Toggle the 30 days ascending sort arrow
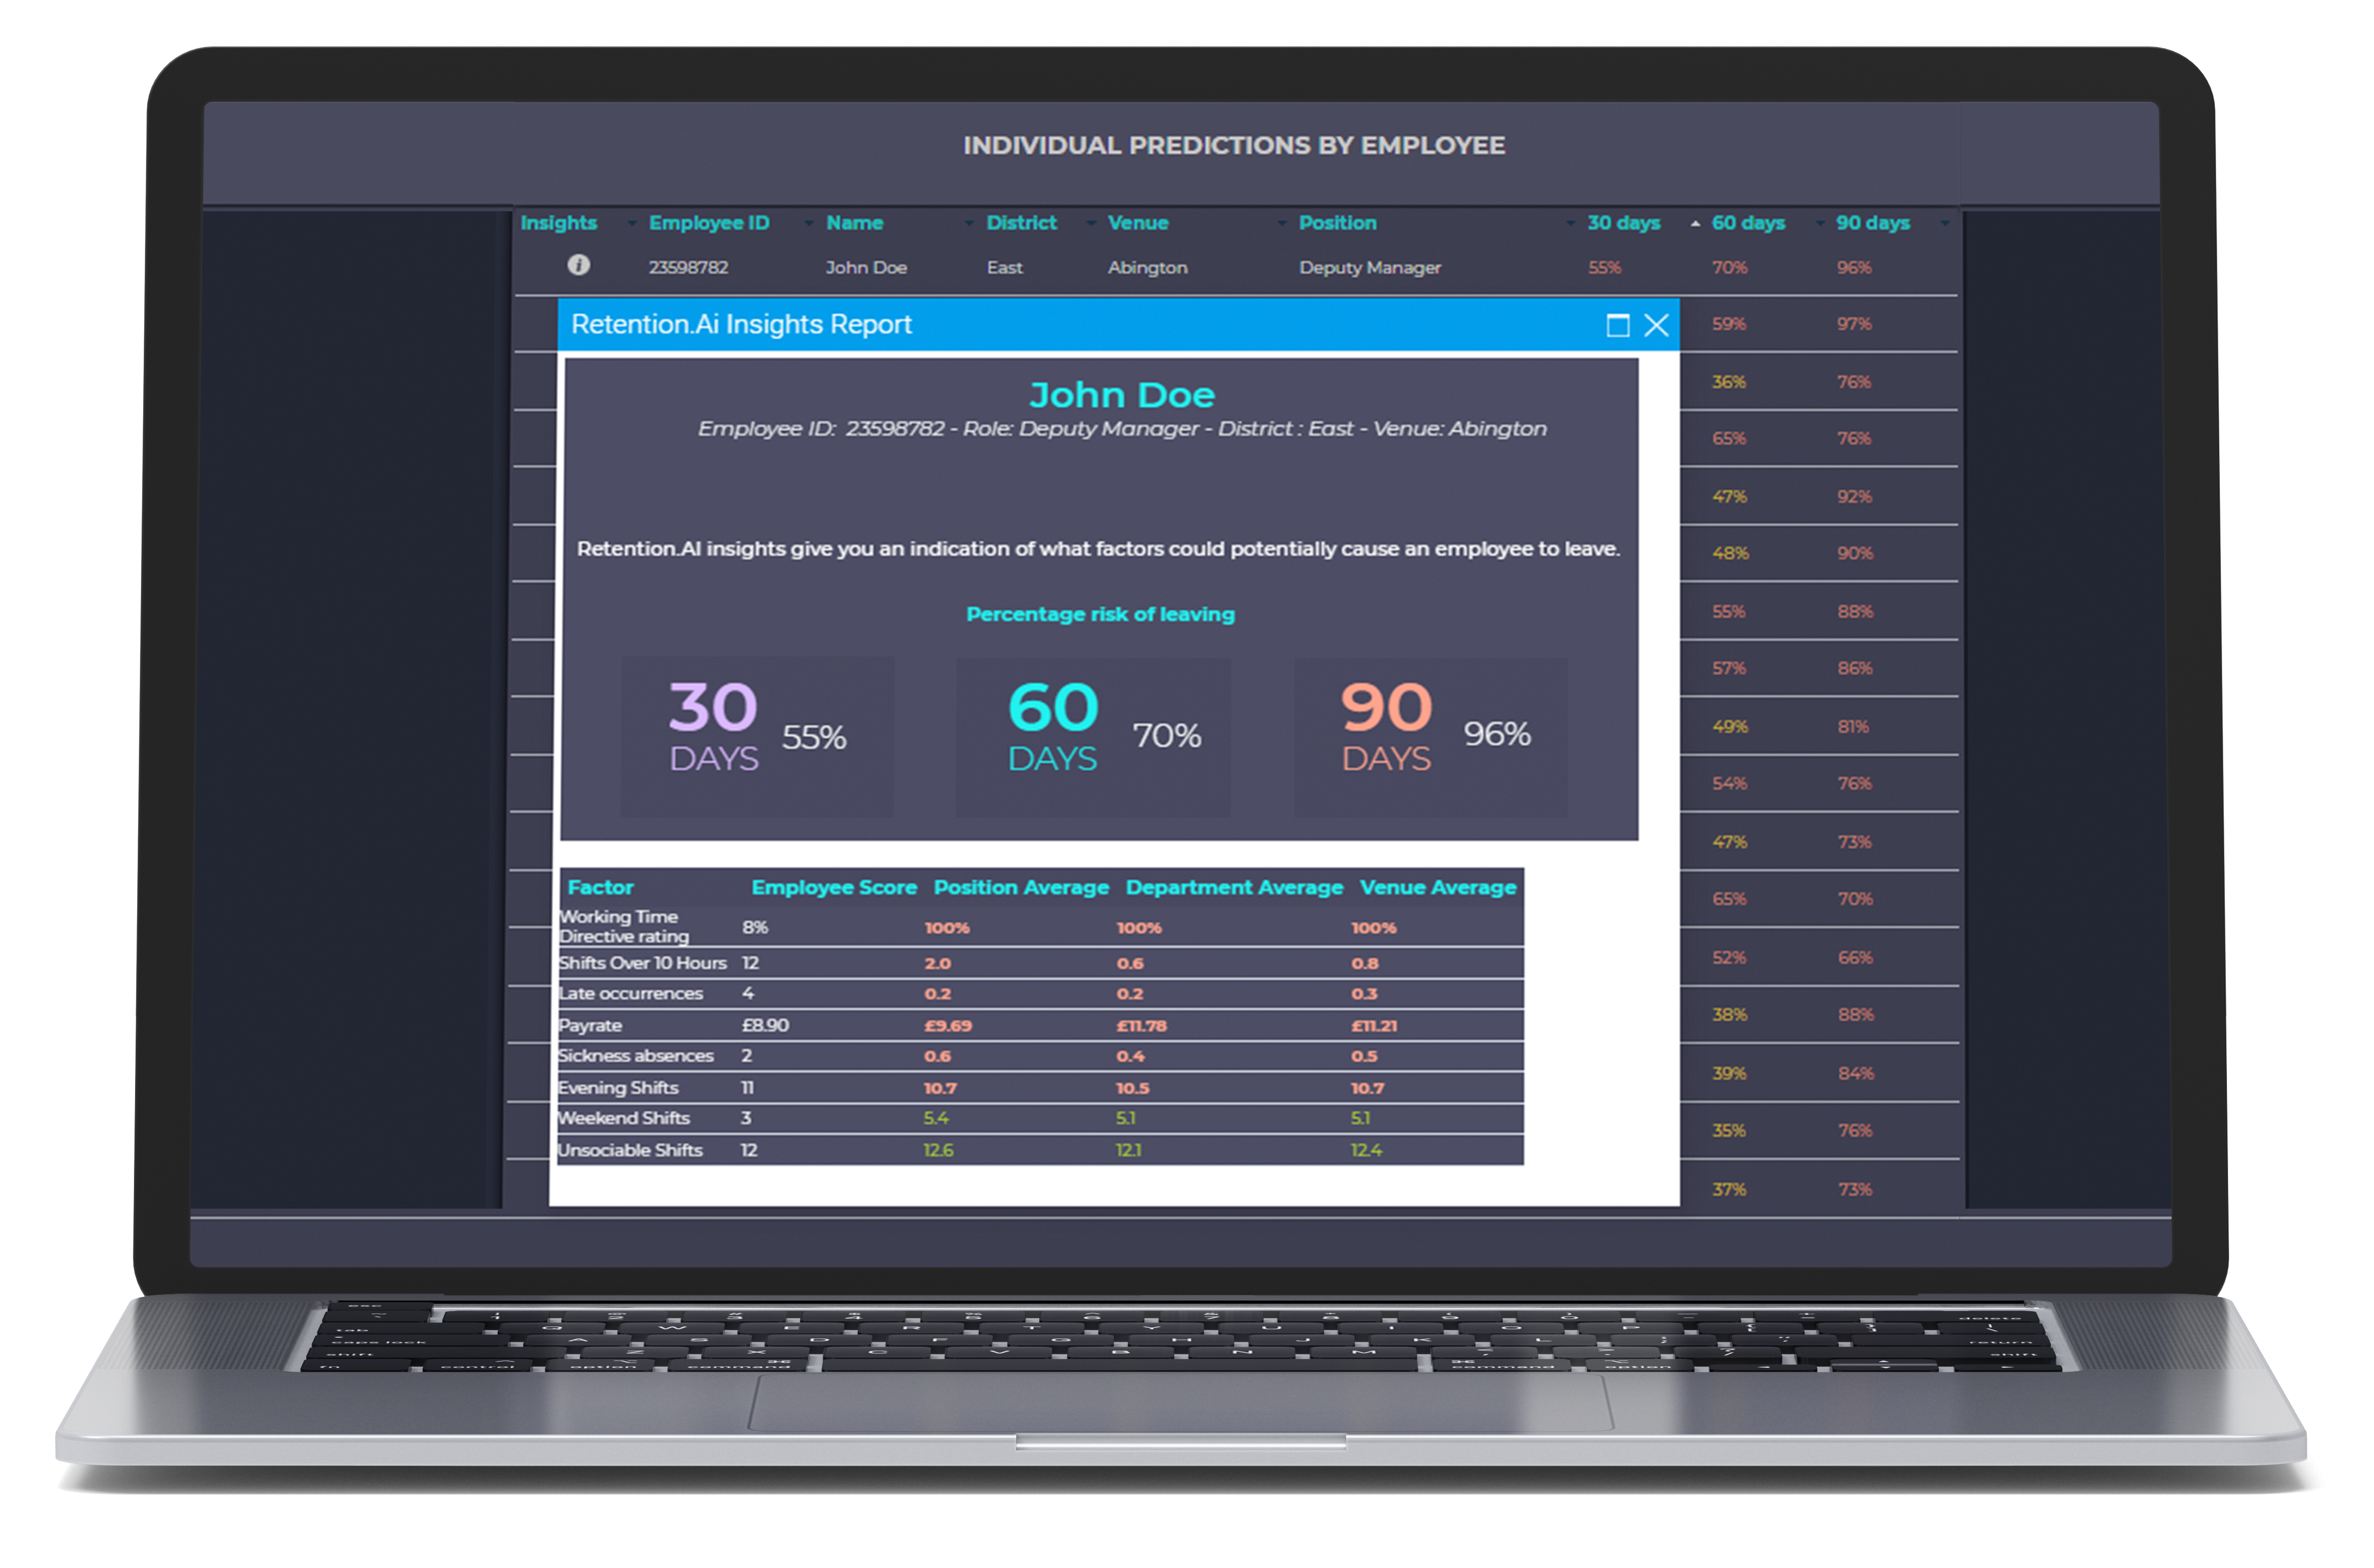This screenshot has width=2374, height=1568. (x=1695, y=223)
